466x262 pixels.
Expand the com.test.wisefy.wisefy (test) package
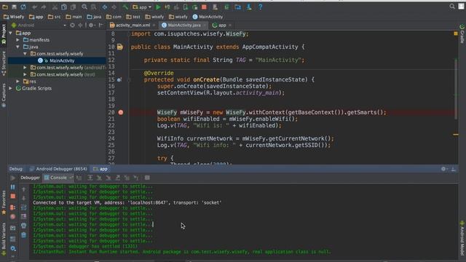[x=25, y=74]
